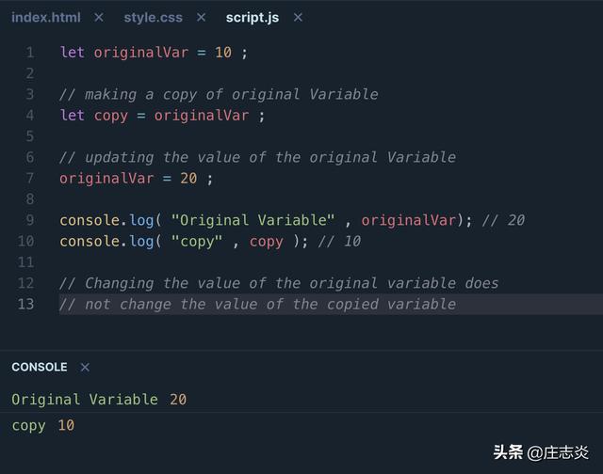The image size is (603, 474).
Task: Click line number 7 in gutter
Action: 30,179
